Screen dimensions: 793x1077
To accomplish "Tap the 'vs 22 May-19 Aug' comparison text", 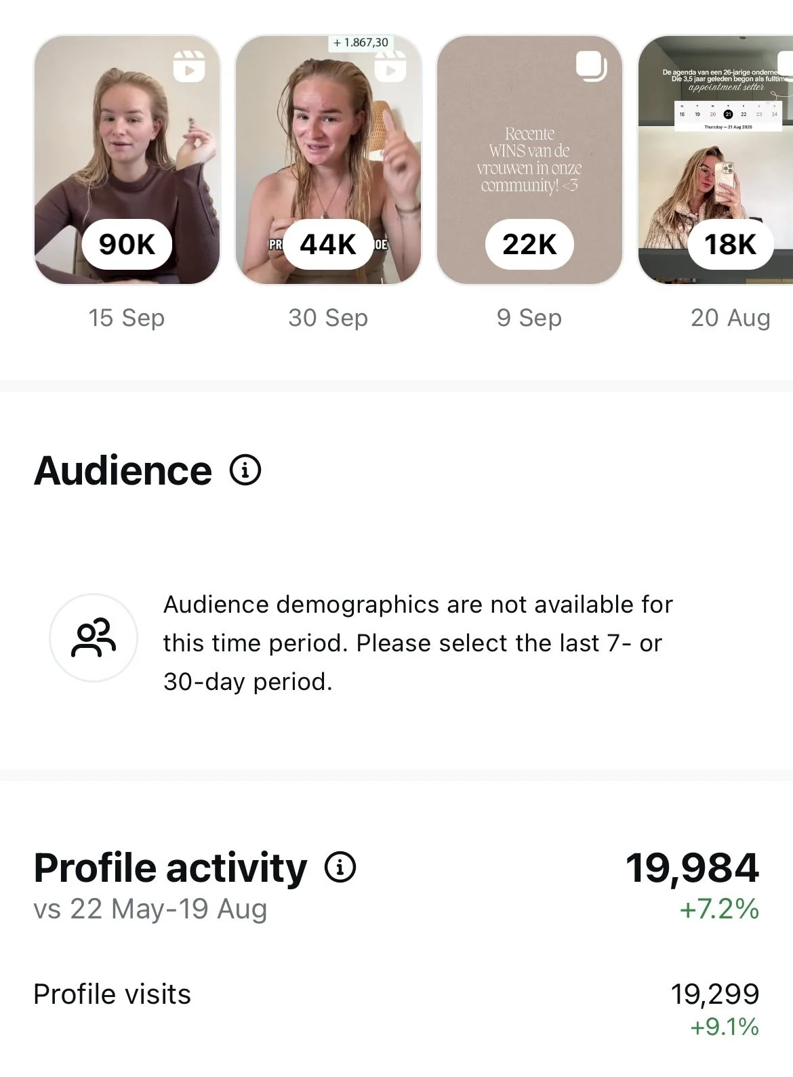I will (x=150, y=909).
